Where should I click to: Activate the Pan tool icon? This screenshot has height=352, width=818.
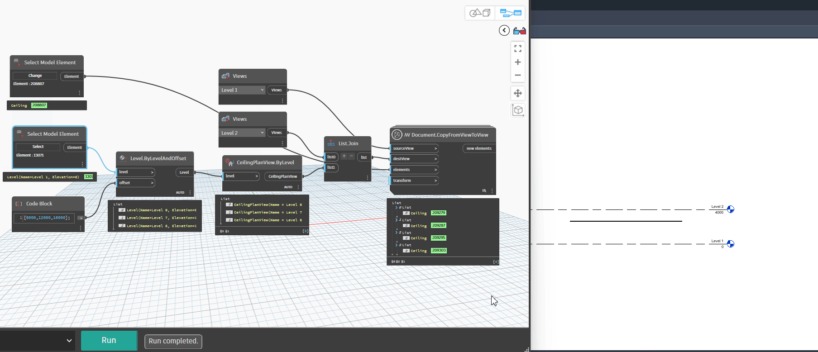(x=518, y=93)
